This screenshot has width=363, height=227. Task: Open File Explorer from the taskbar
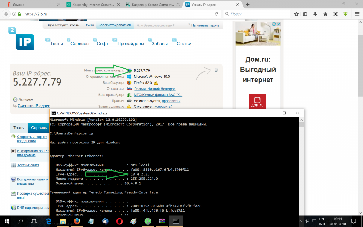point(63,221)
